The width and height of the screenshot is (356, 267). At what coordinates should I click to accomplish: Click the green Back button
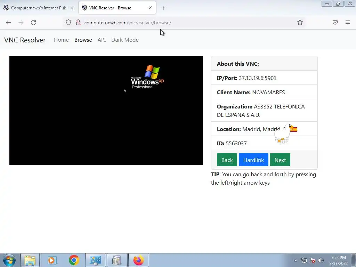pyautogui.click(x=227, y=160)
